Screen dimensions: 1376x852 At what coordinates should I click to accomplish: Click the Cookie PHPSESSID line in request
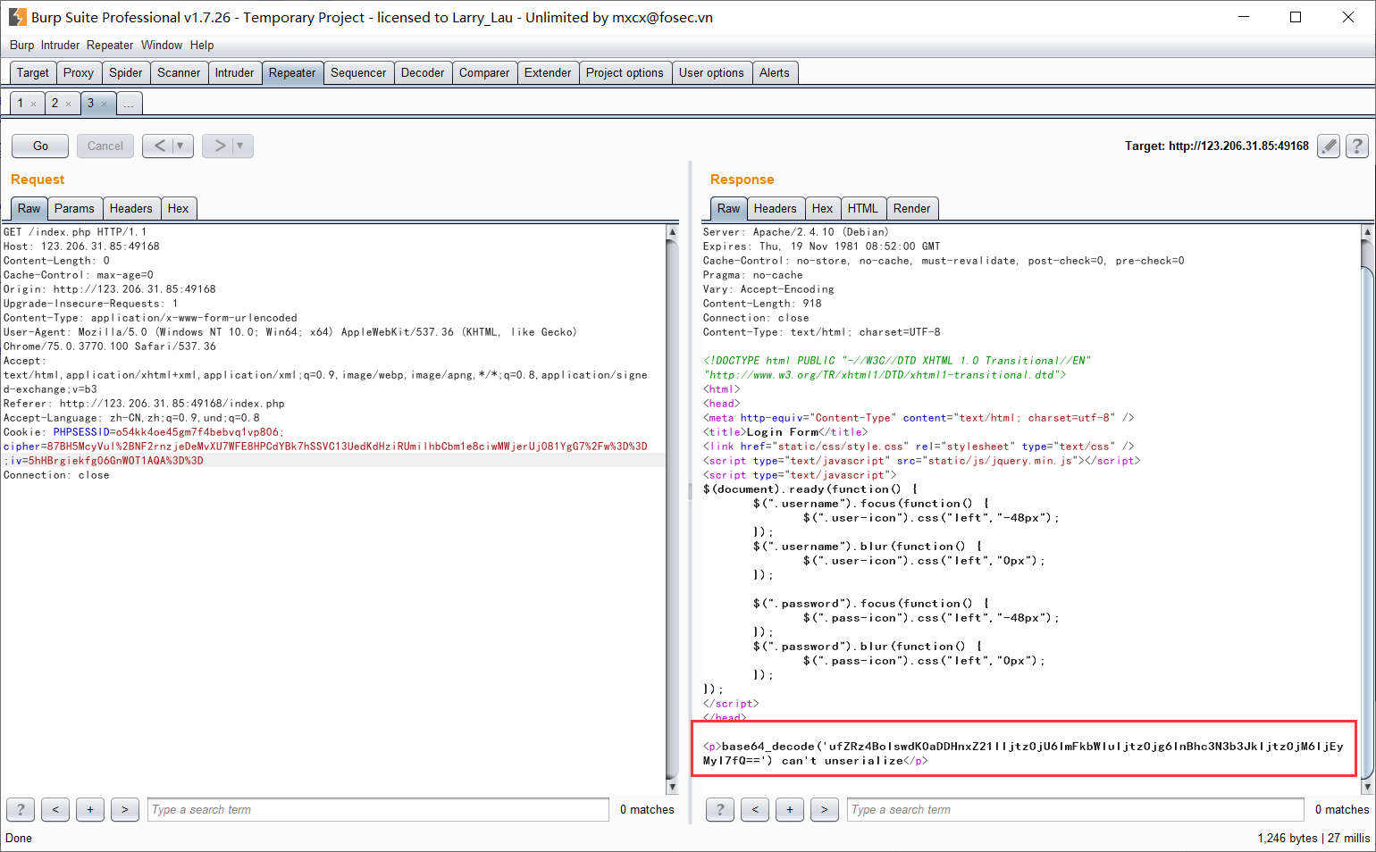pos(143,432)
